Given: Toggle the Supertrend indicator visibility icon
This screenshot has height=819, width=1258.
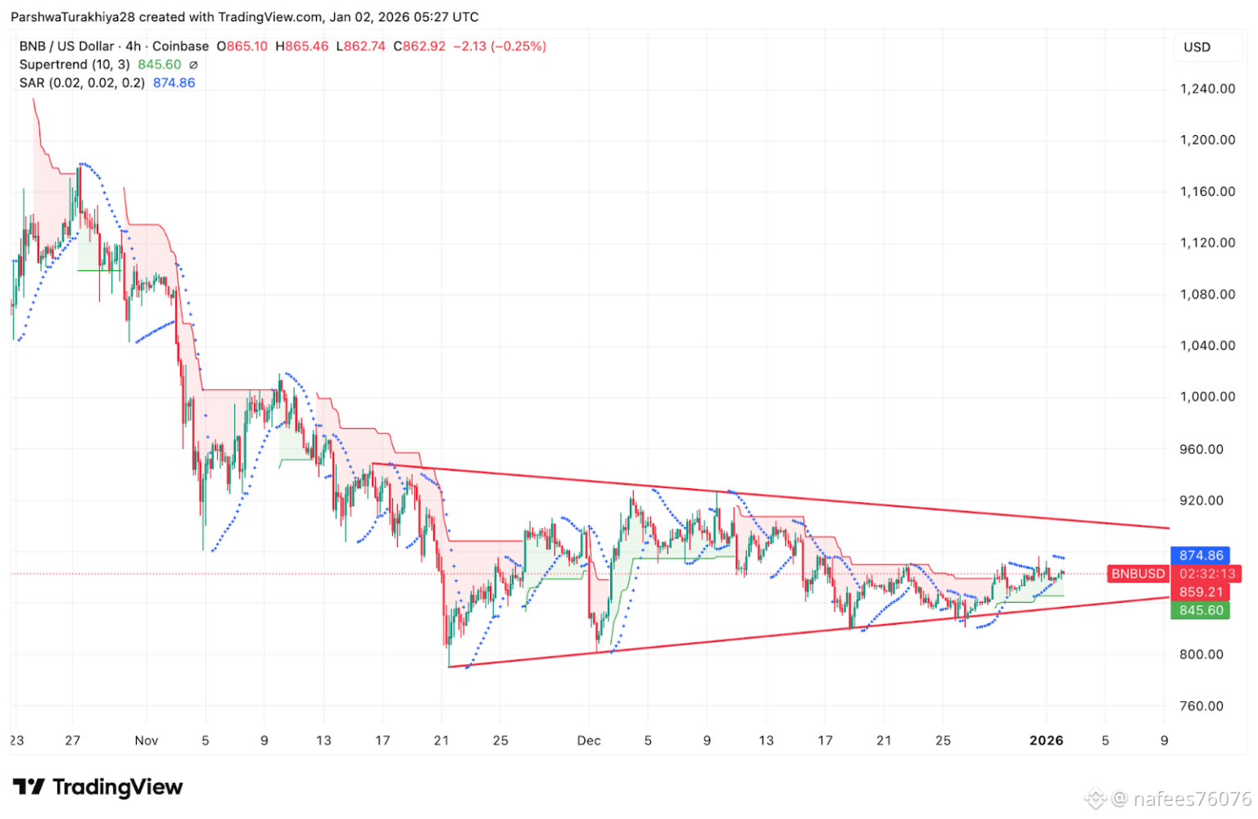Looking at the screenshot, I should coord(193,65).
